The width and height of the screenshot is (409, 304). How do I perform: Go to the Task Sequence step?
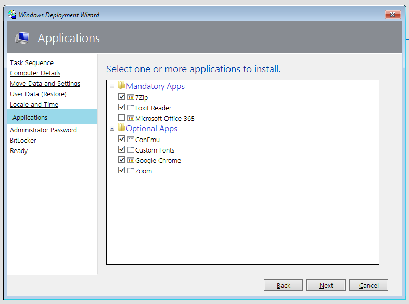point(32,63)
